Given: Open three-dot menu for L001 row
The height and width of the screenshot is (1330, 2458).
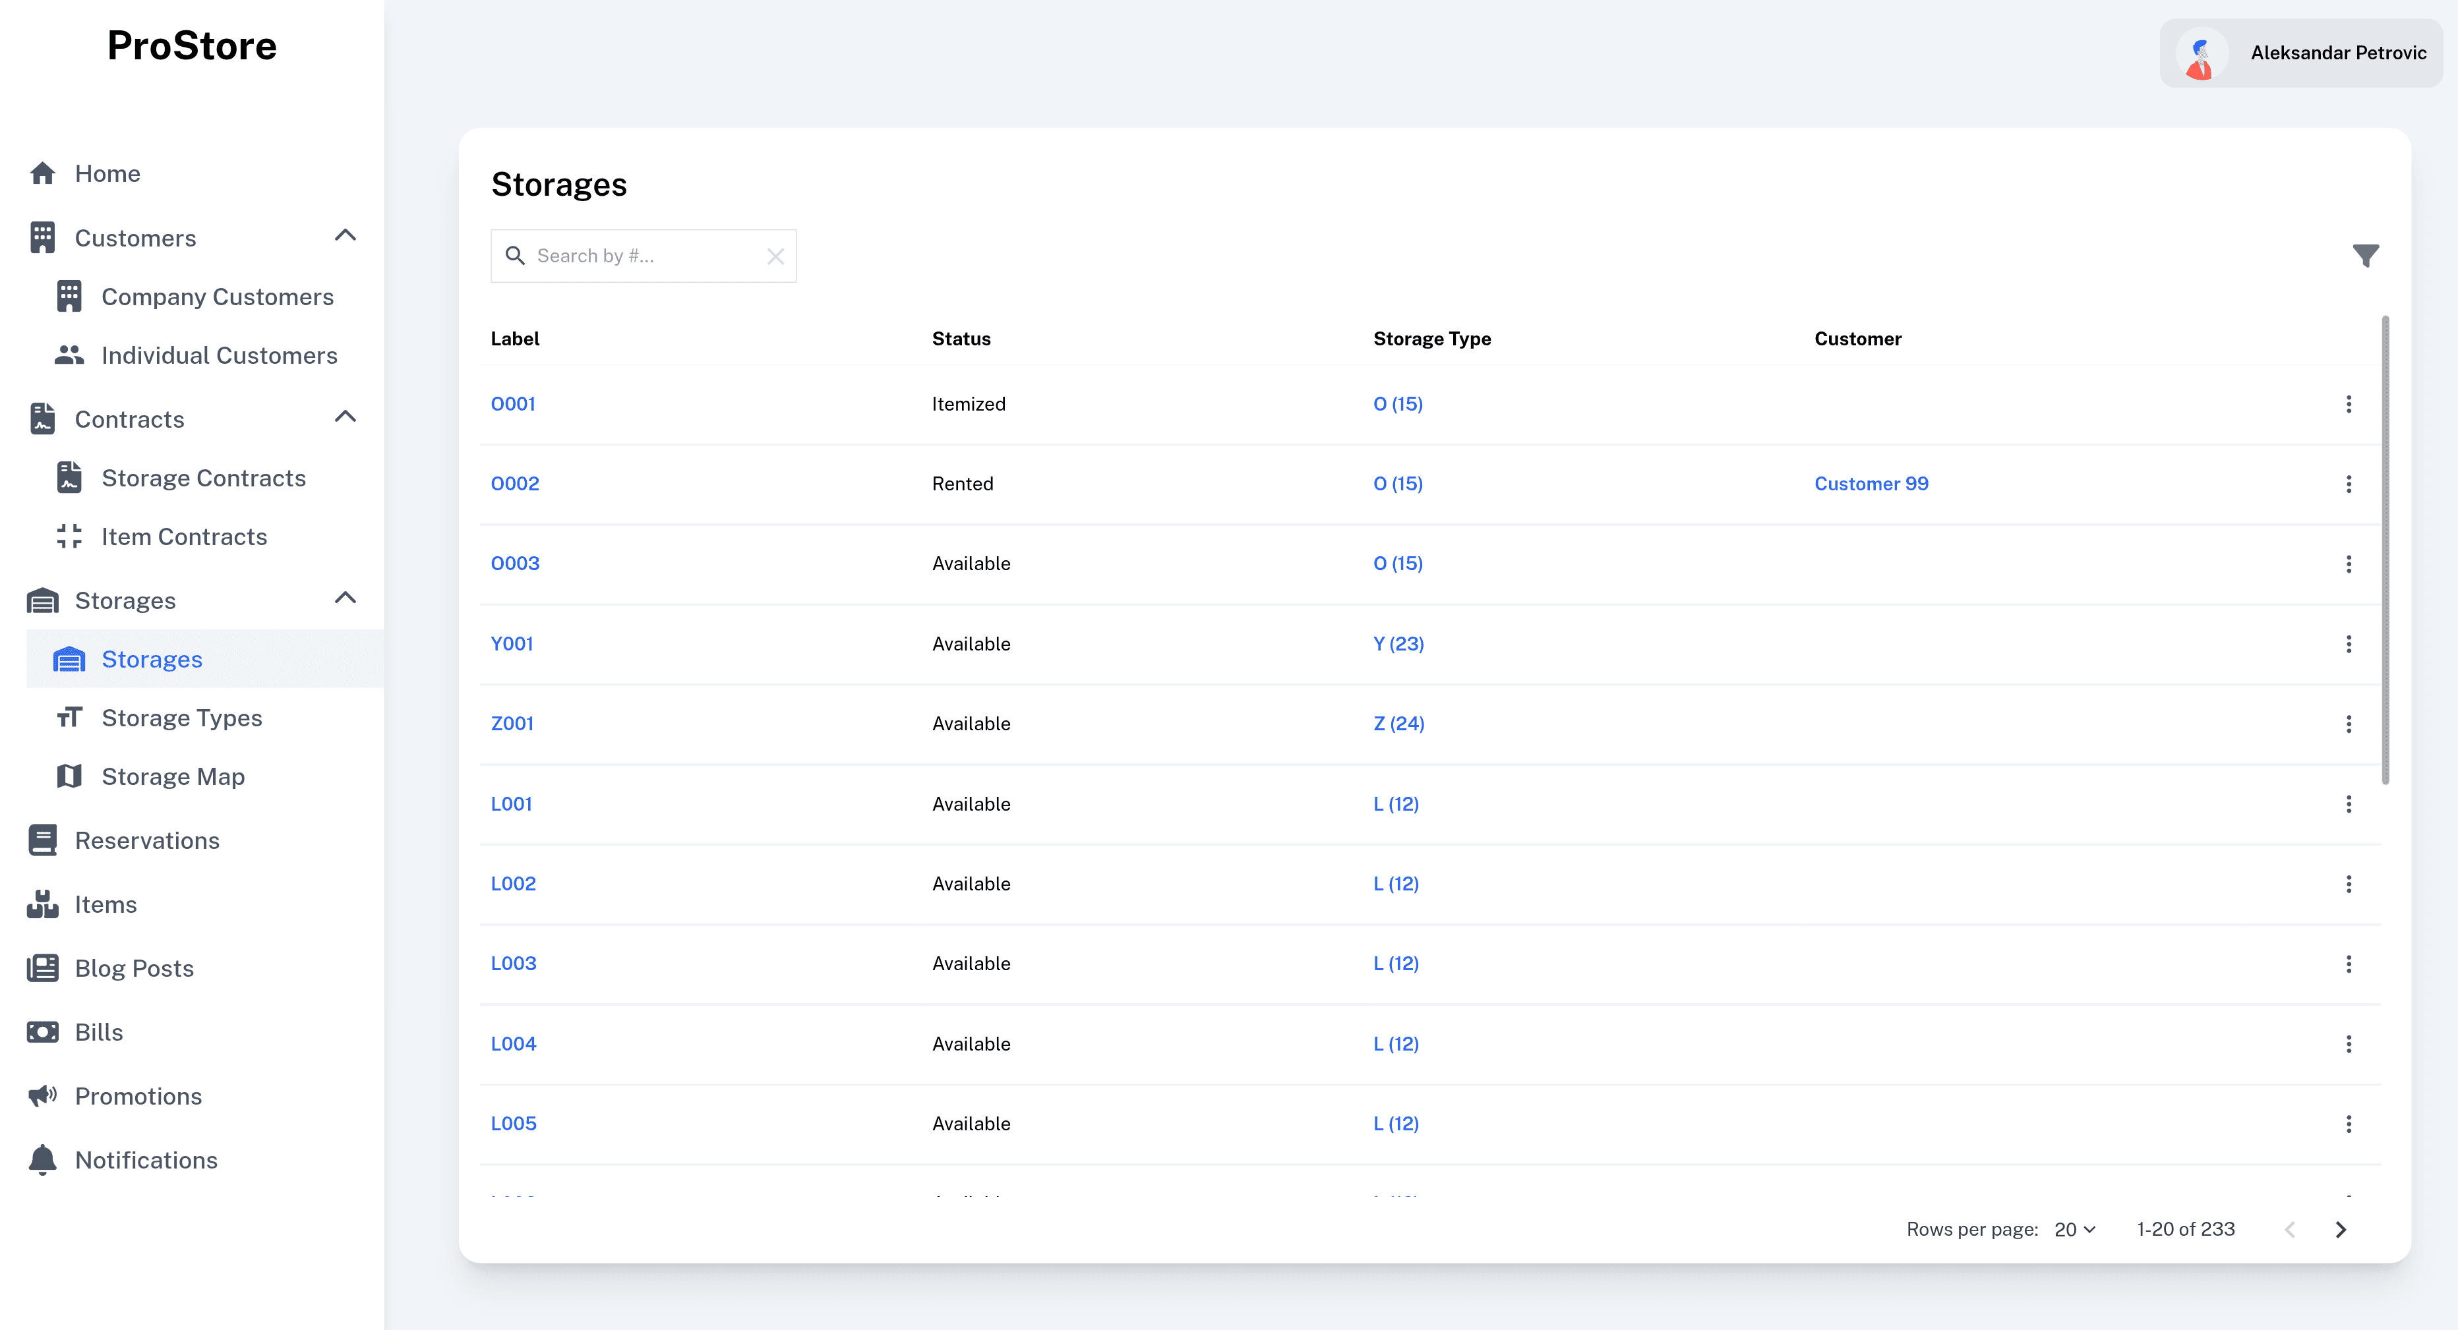Looking at the screenshot, I should [x=2349, y=804].
